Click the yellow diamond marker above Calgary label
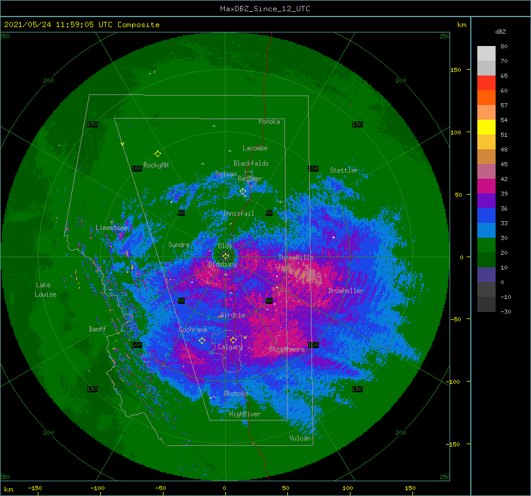 pos(233,340)
